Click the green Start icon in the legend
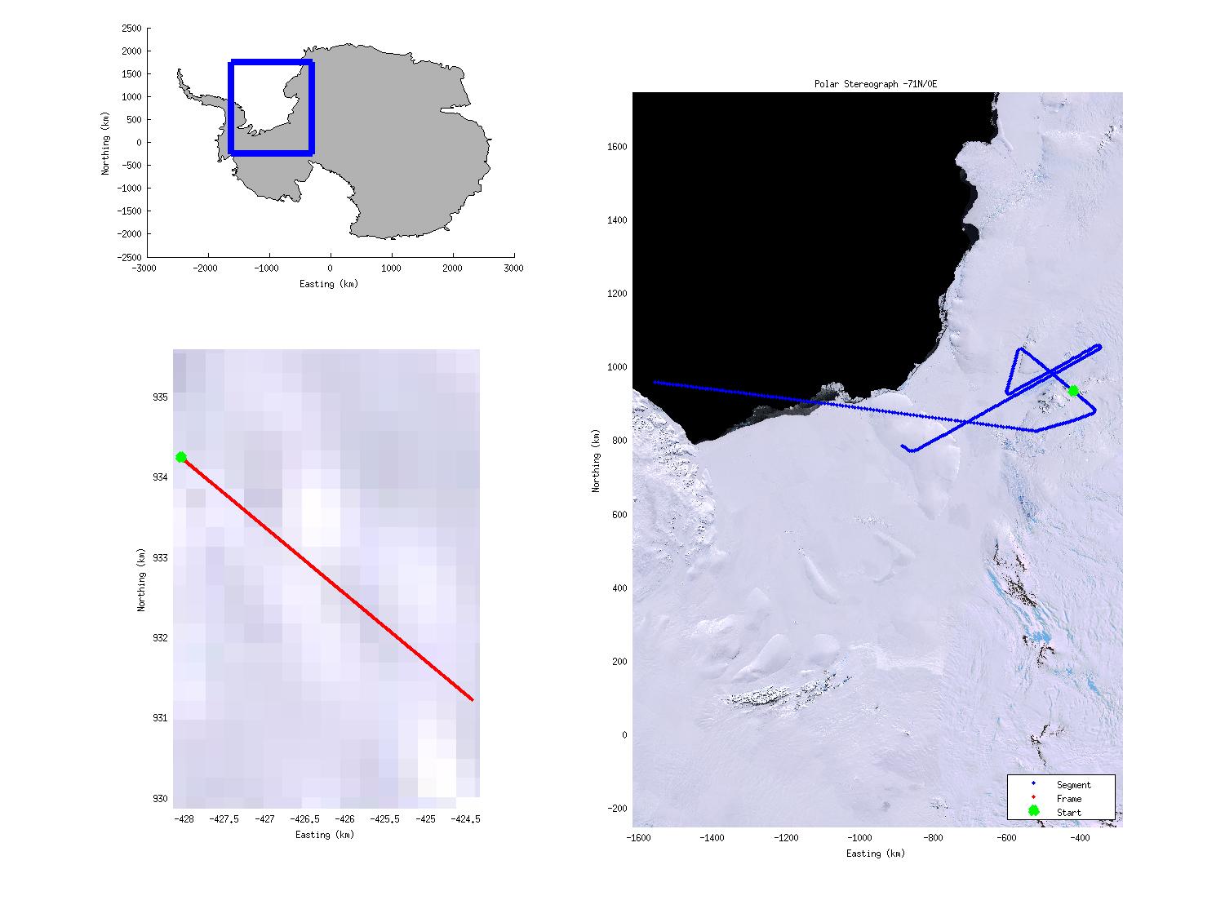This screenshot has width=1225, height=918. click(1033, 810)
